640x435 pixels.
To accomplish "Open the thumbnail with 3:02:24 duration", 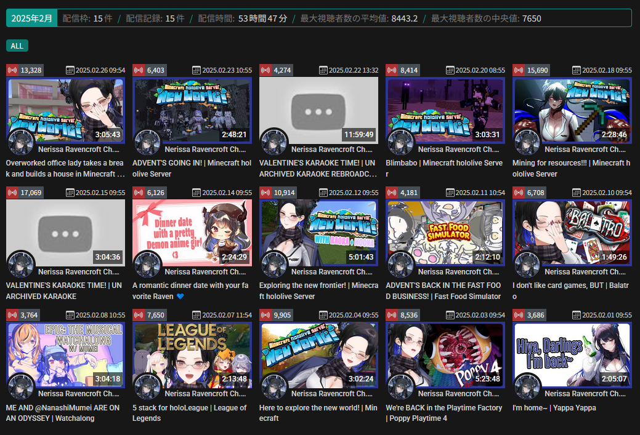I will [319, 354].
